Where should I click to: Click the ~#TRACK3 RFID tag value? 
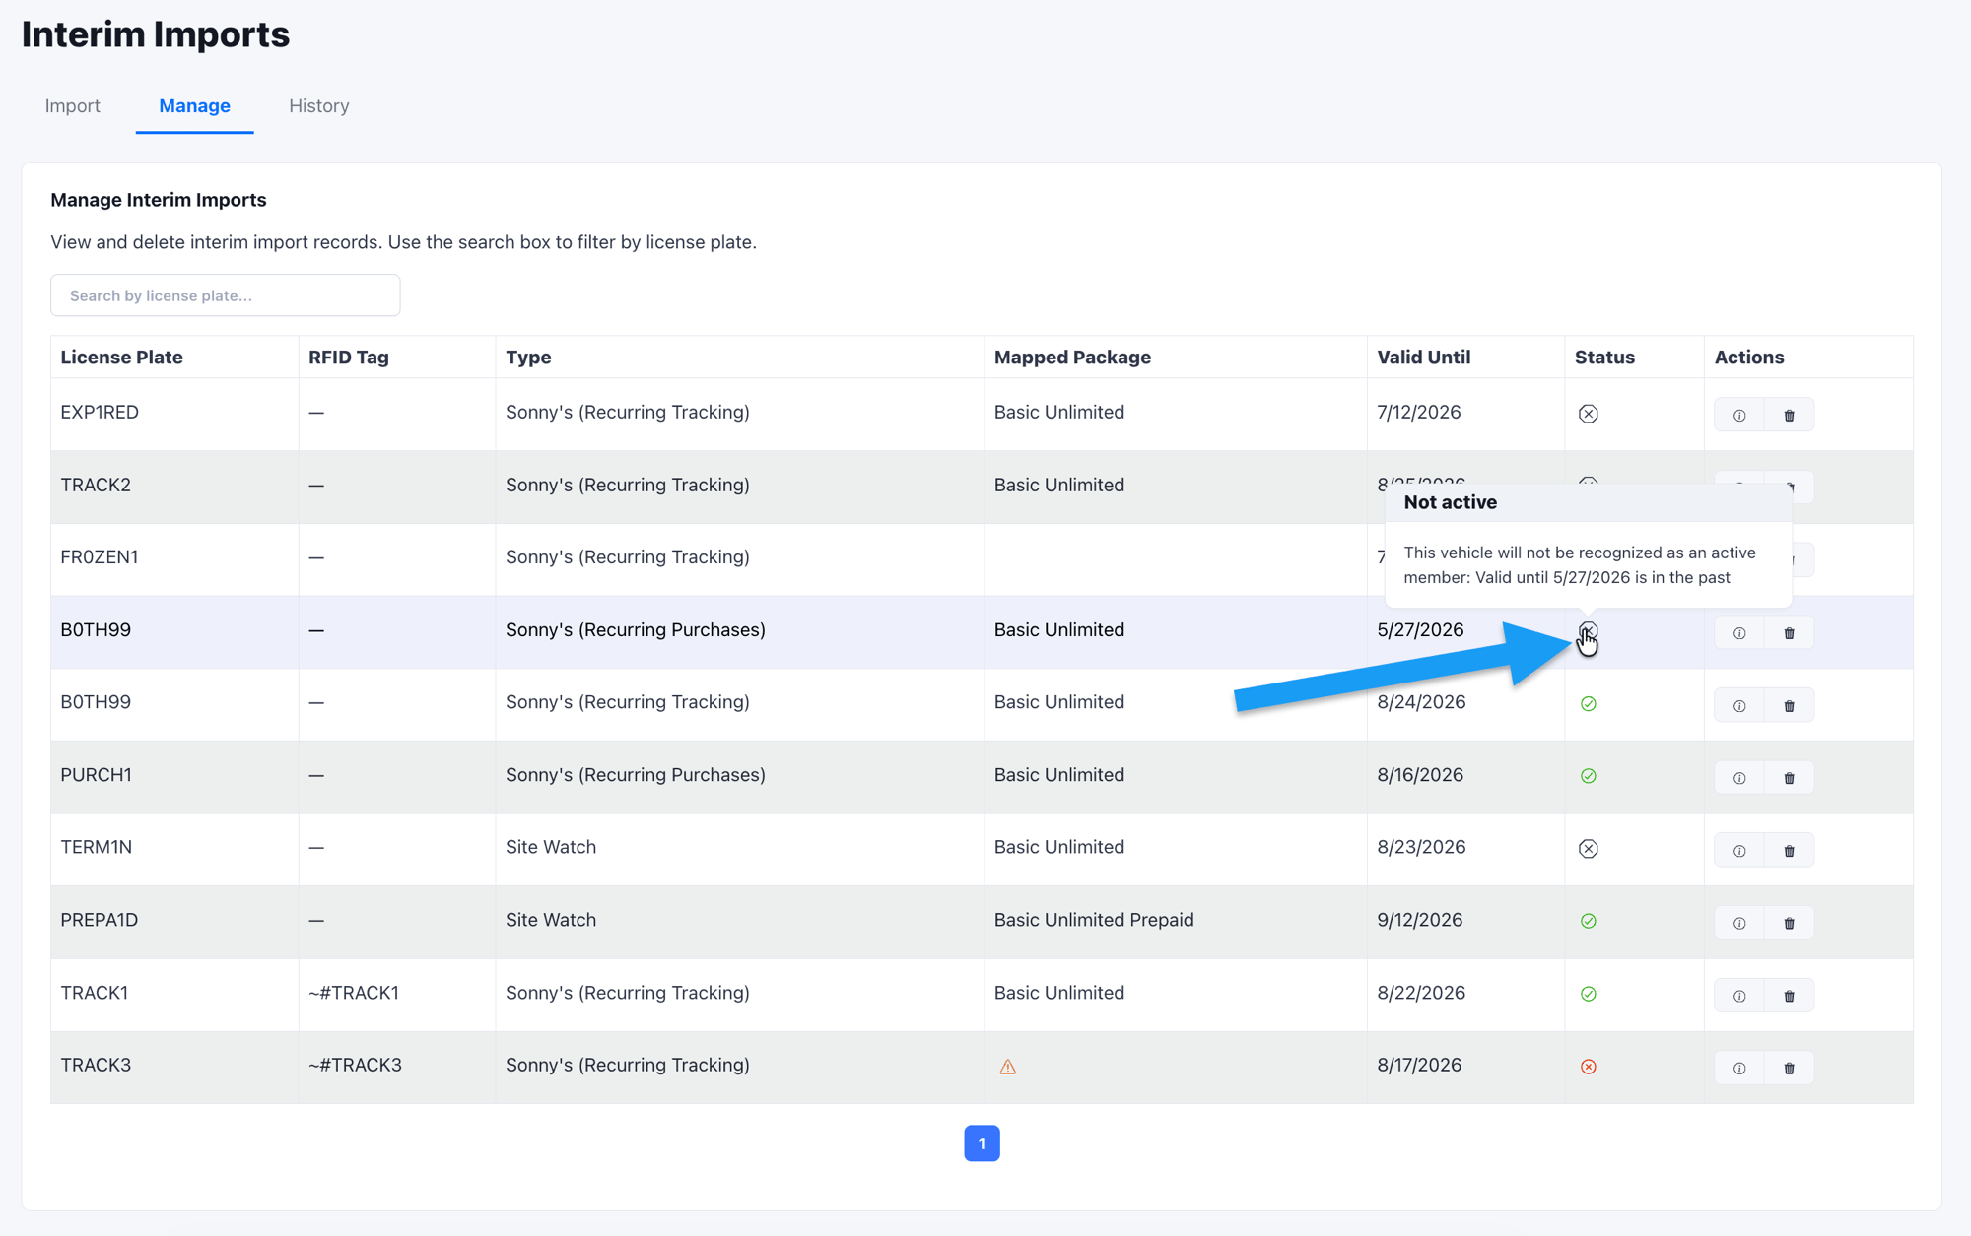[355, 1065]
